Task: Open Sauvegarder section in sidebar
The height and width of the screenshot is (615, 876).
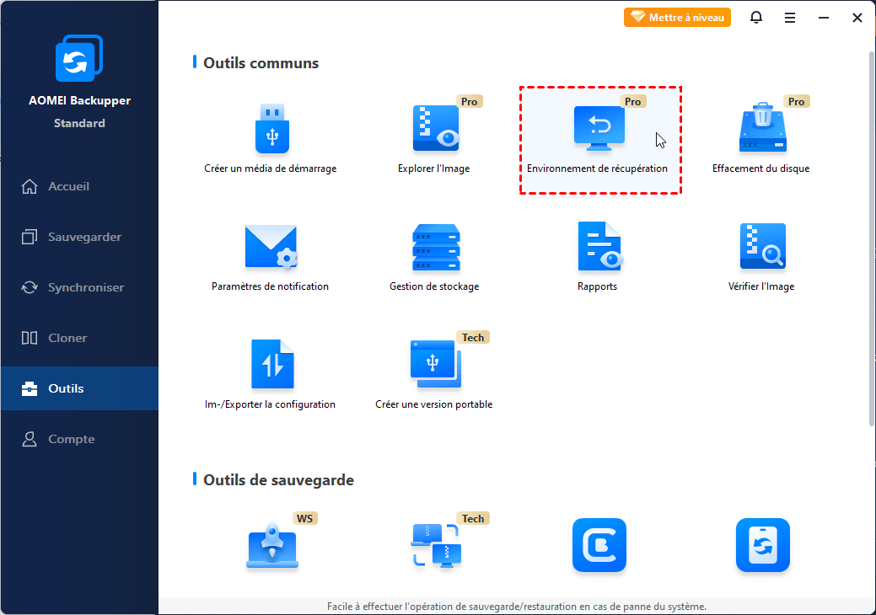Action: [x=79, y=237]
